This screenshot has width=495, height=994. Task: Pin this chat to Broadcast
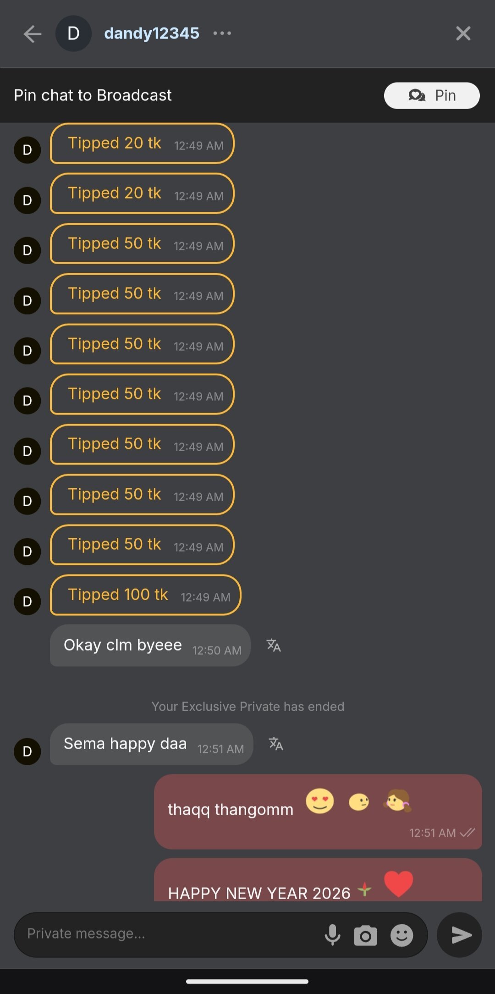pyautogui.click(x=431, y=95)
